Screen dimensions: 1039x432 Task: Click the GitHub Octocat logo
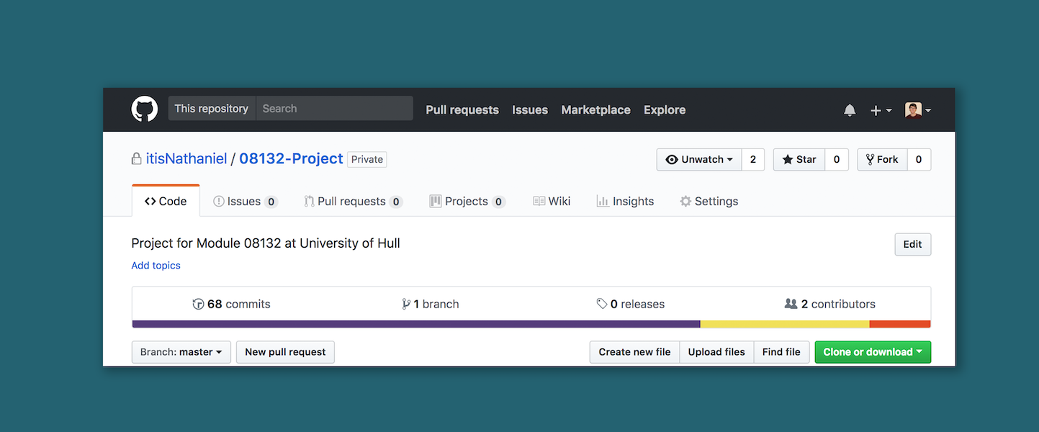[144, 109]
